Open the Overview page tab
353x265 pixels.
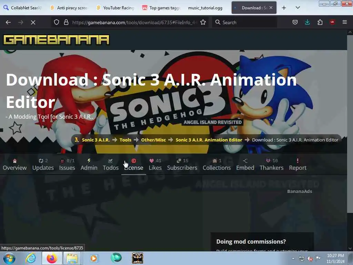tap(14, 165)
